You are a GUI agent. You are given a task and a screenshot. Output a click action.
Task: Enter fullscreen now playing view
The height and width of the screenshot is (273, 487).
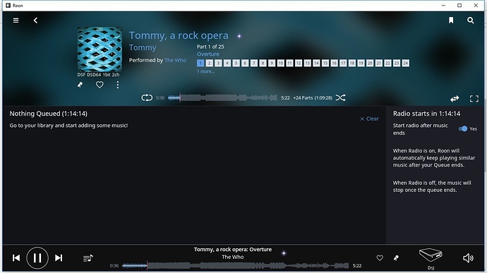pyautogui.click(x=474, y=99)
